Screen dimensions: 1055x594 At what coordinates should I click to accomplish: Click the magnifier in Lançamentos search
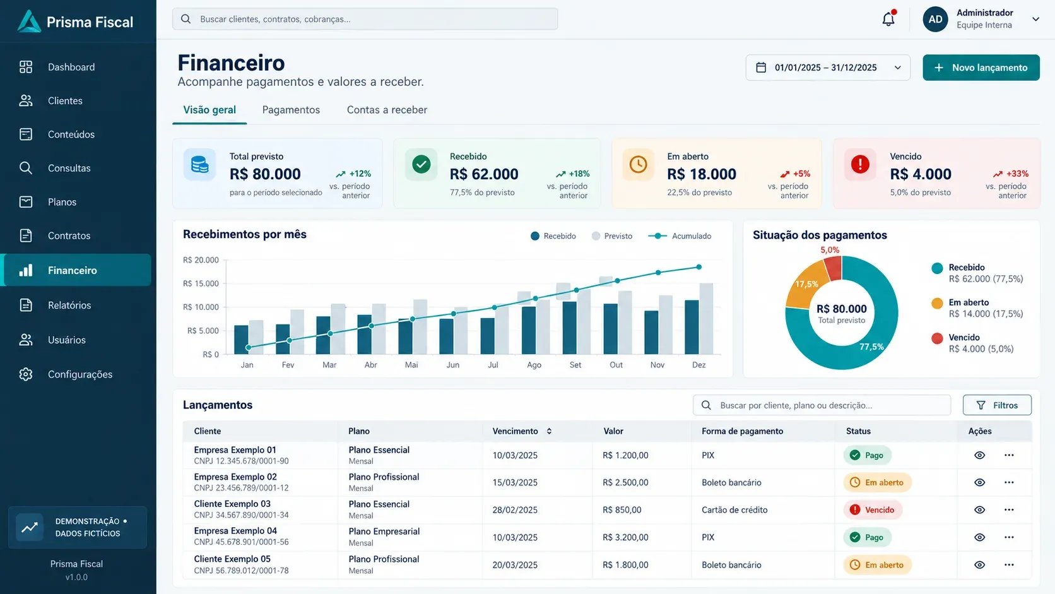(x=706, y=405)
